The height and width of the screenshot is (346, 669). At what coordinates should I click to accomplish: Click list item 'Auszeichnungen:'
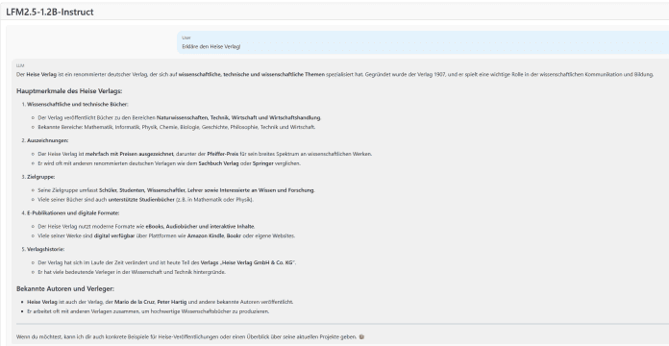(x=47, y=140)
